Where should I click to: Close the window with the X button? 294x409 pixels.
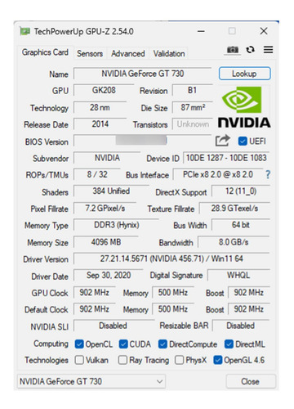(x=264, y=31)
